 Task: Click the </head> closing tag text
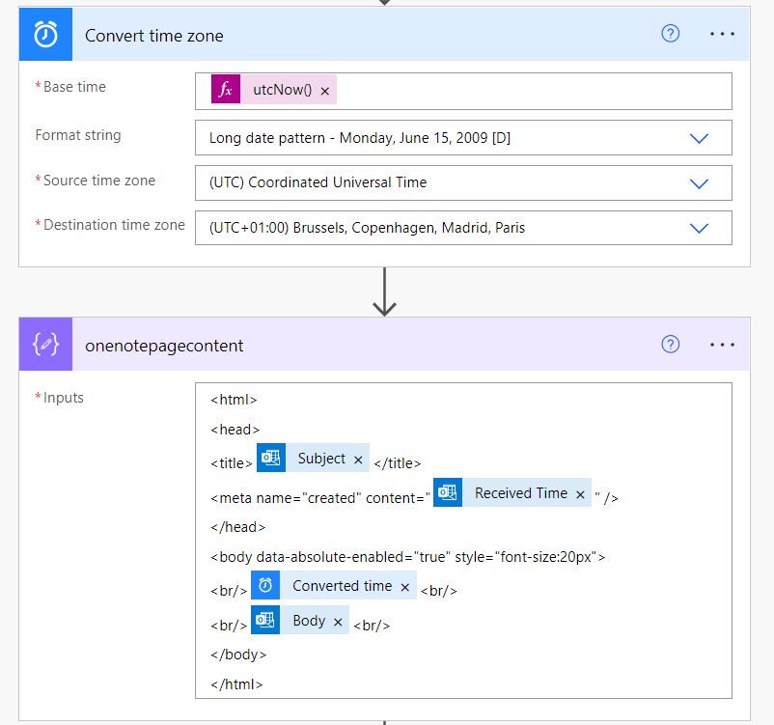coord(238,527)
